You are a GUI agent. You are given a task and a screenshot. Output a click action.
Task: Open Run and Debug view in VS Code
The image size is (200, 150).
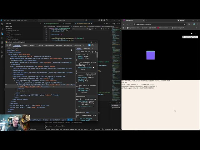(x=2, y=38)
